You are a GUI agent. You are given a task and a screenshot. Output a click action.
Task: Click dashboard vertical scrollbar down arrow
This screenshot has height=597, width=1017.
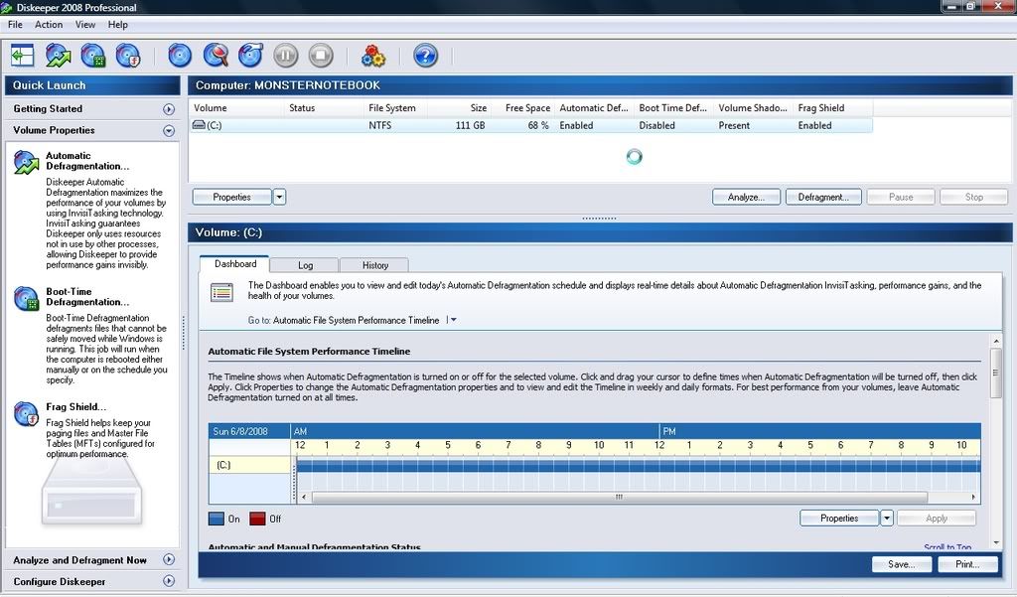995,542
